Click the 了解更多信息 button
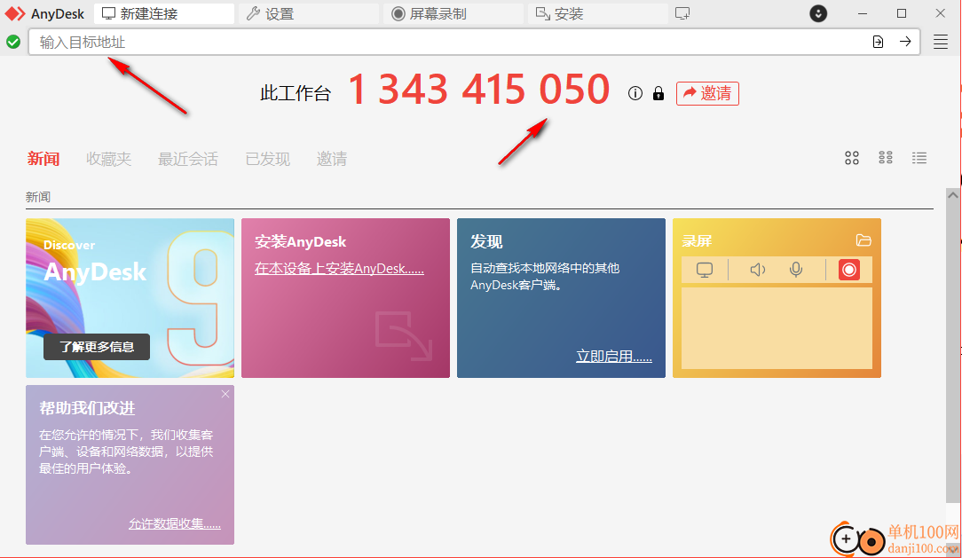 97,347
